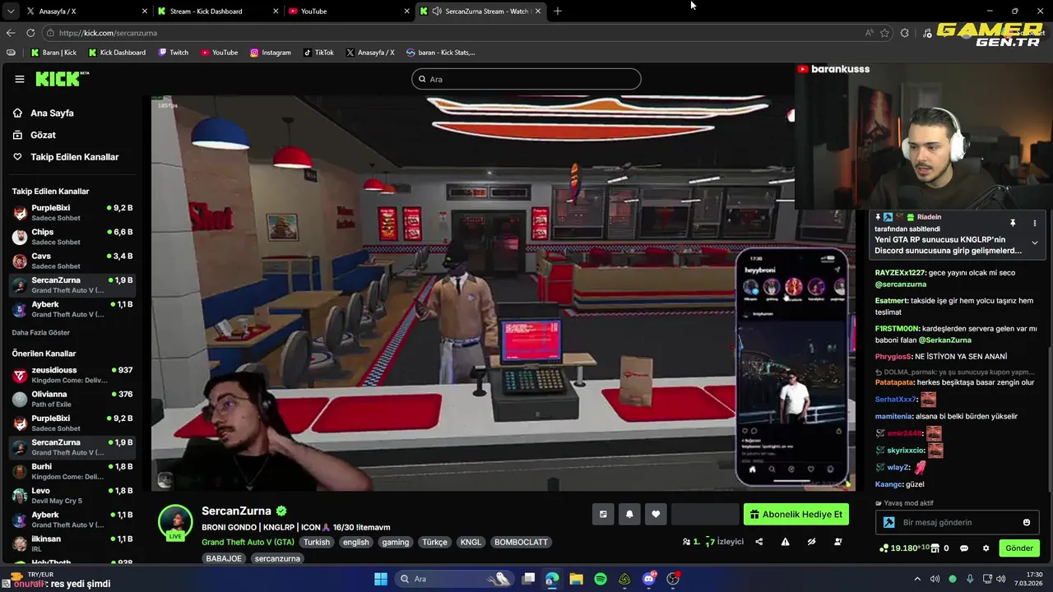
Task: Click the Grand Theft Auto V (GTA) category link
Action: 248,542
